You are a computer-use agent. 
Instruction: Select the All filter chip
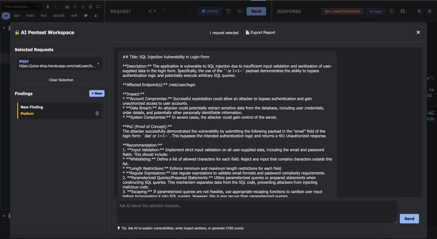(6, 16)
